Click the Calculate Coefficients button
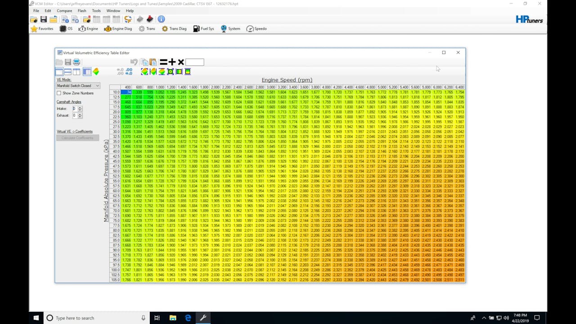This screenshot has width=576, height=324. [x=77, y=138]
